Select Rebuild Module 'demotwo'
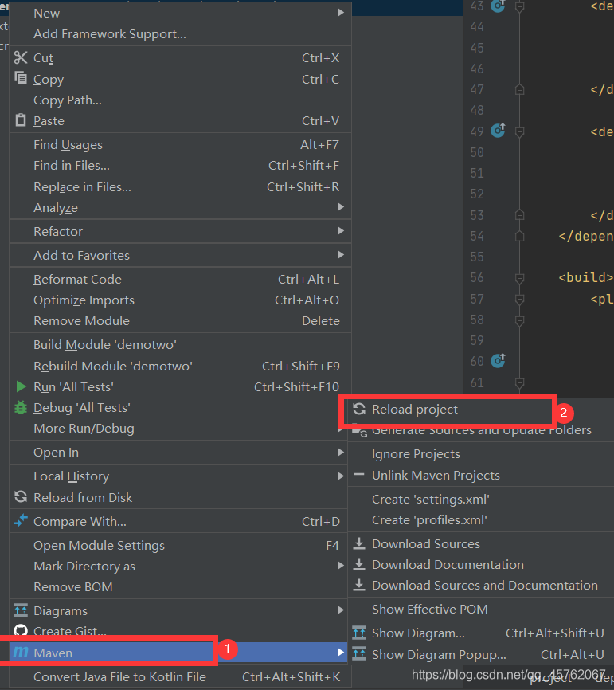614x690 pixels. 180,366
